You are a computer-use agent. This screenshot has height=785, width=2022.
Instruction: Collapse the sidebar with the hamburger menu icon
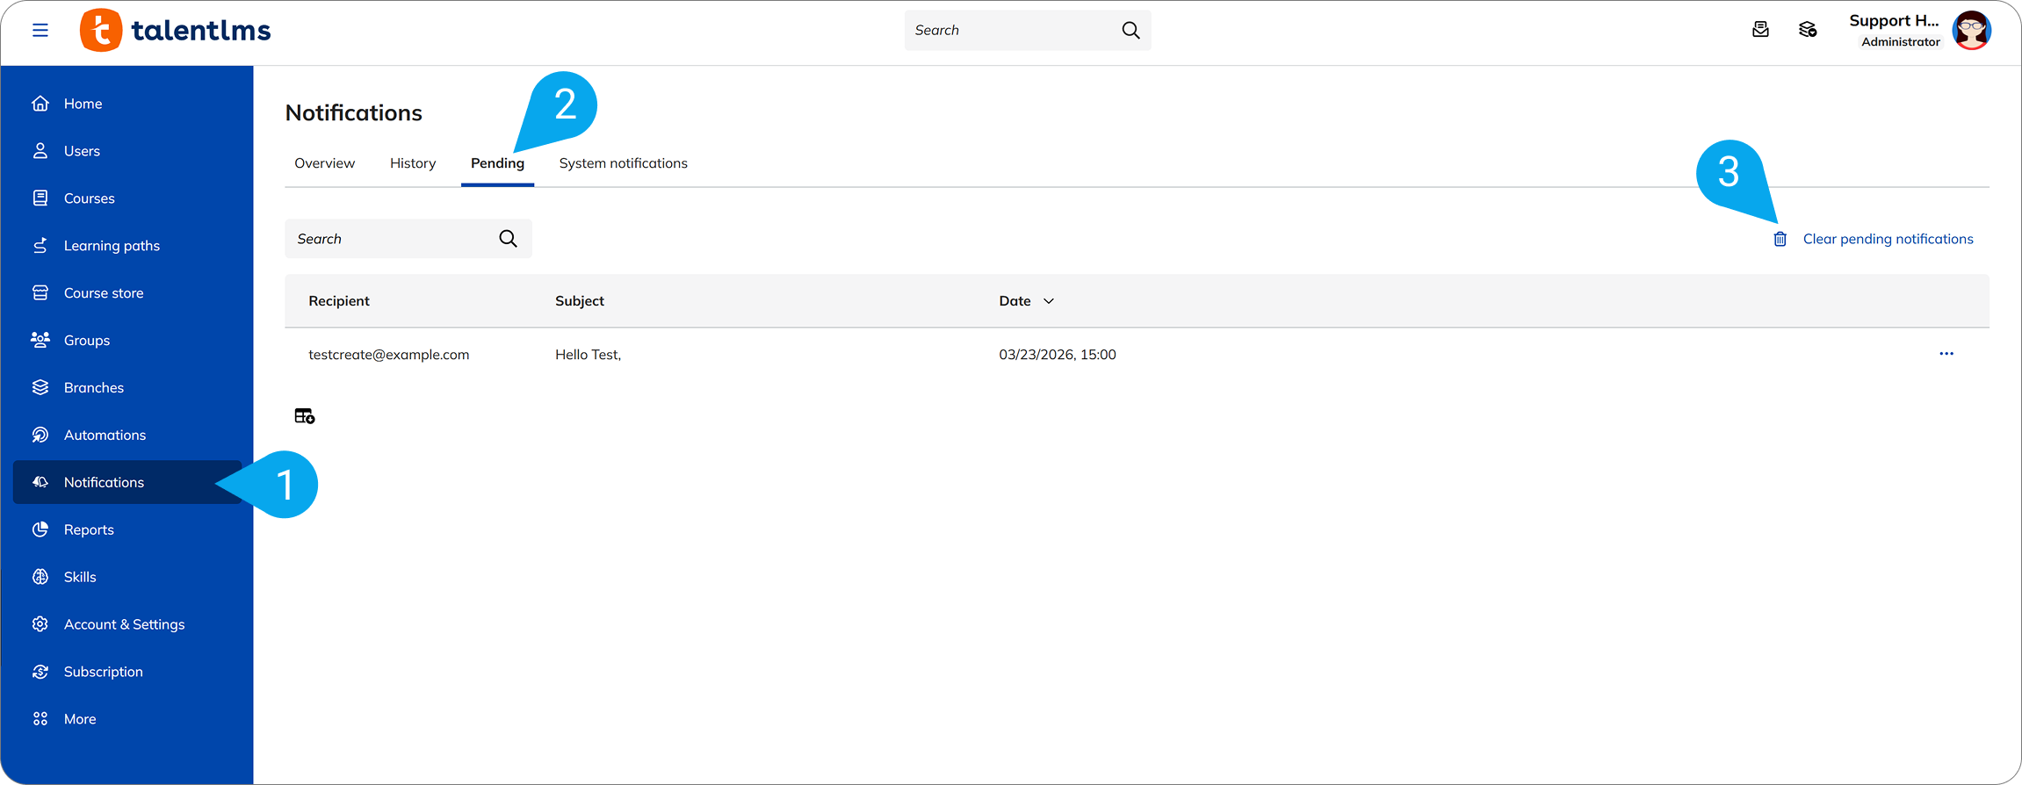click(x=40, y=31)
